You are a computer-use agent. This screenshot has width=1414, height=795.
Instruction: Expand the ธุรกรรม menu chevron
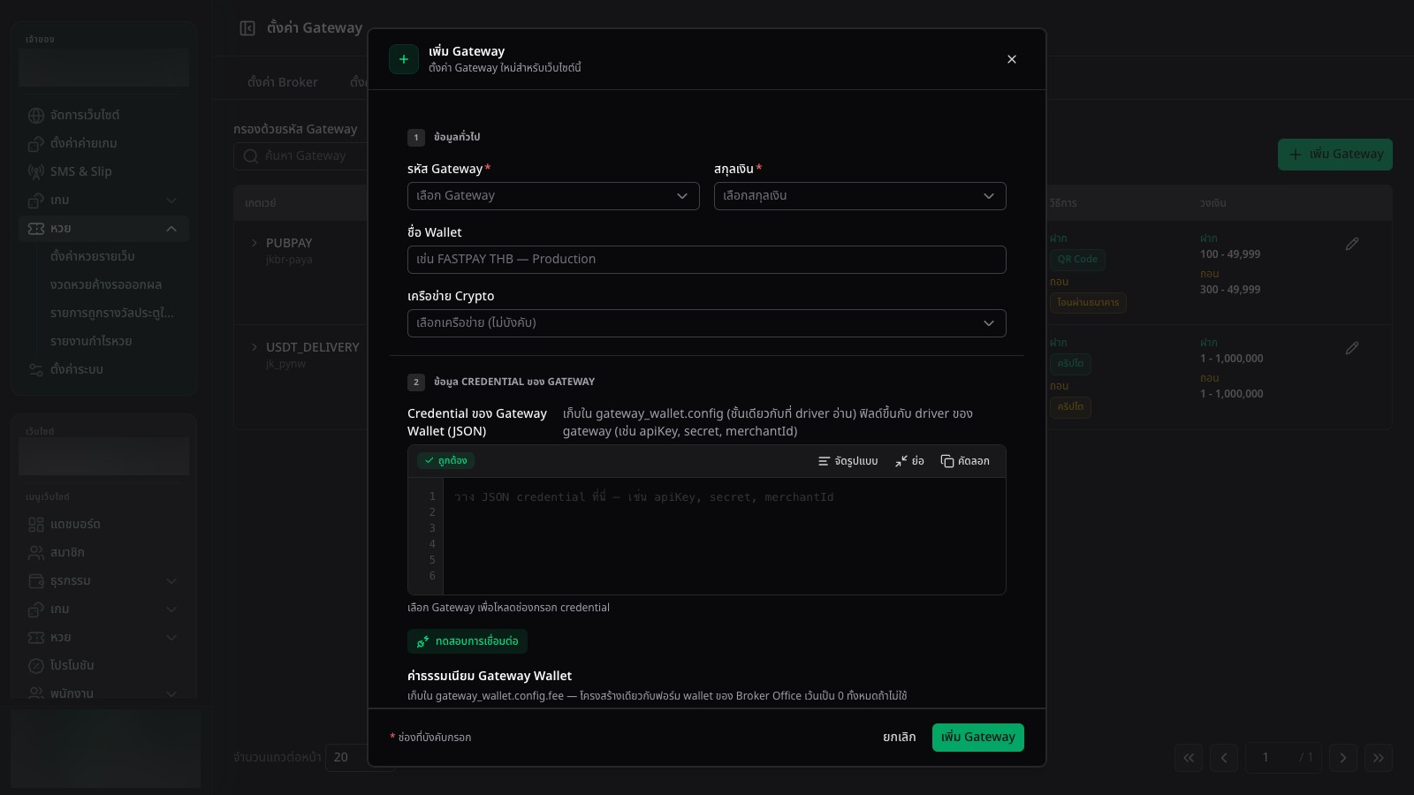coord(171,581)
